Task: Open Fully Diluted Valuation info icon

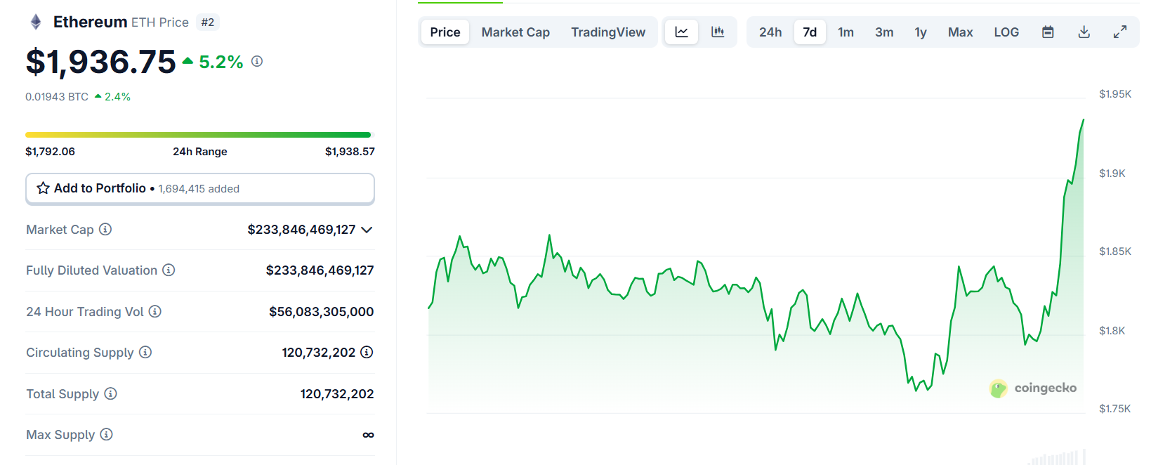Action: 169,270
